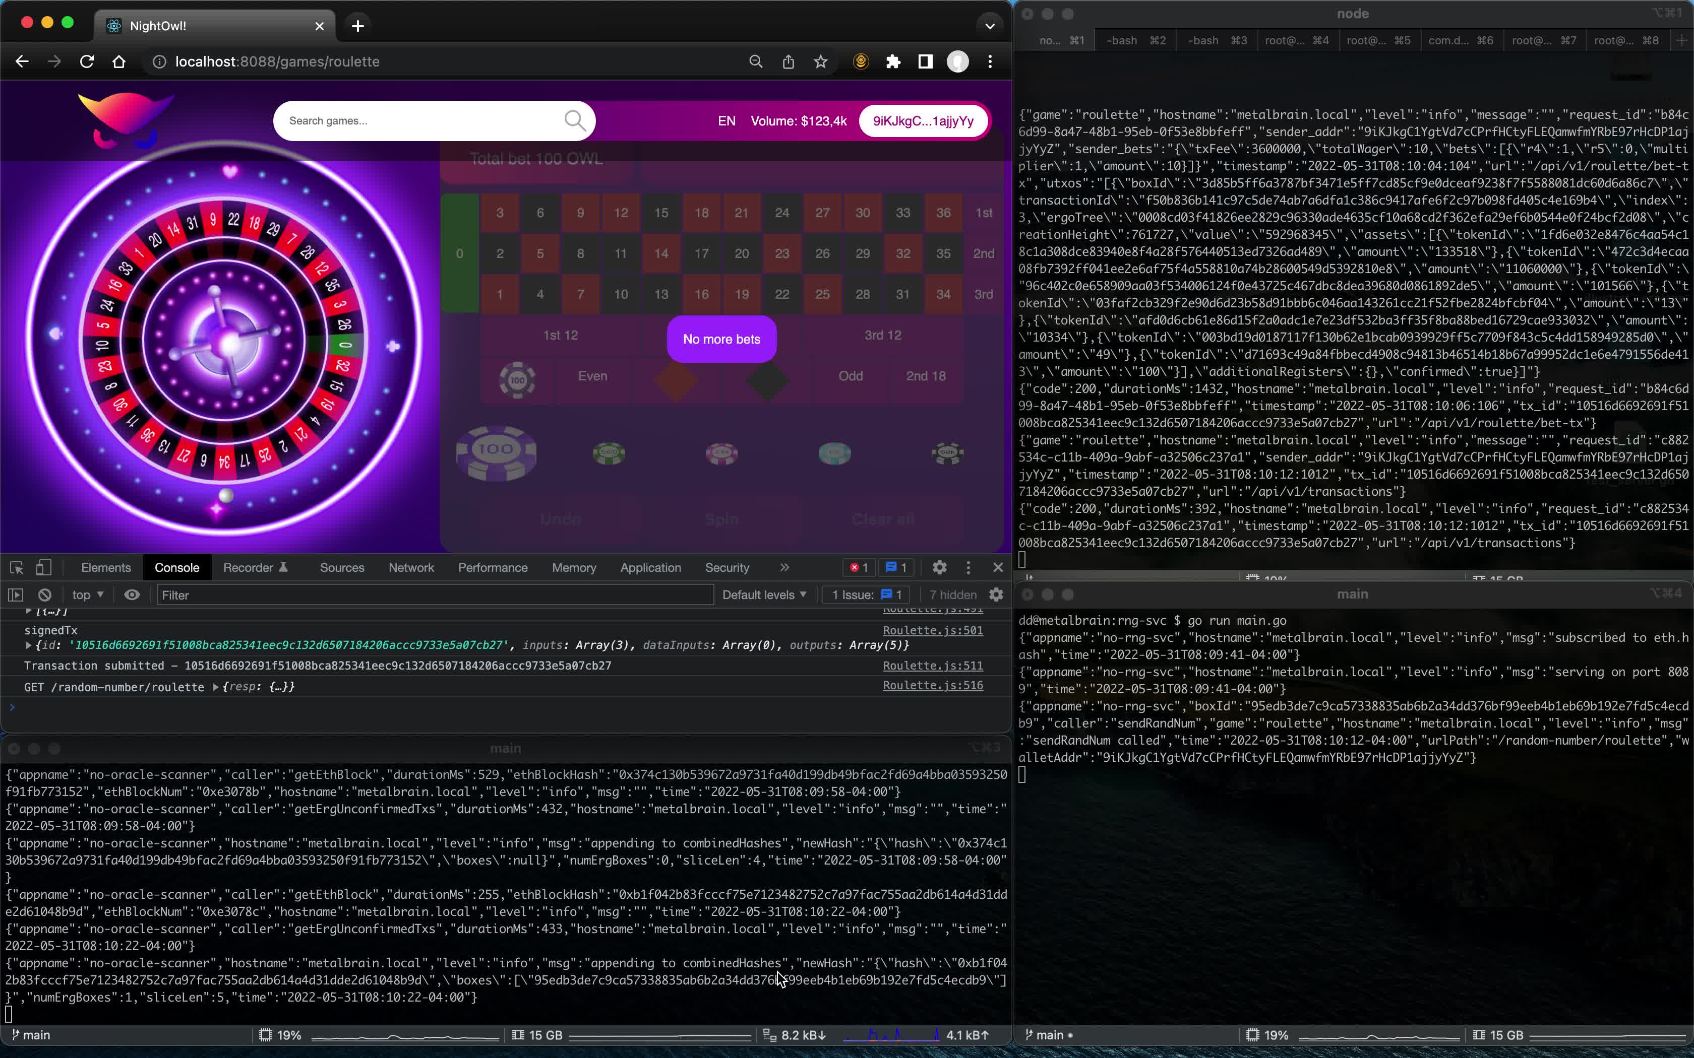This screenshot has width=1694, height=1058.
Task: Clear the console with ban icon
Action: pos(45,595)
